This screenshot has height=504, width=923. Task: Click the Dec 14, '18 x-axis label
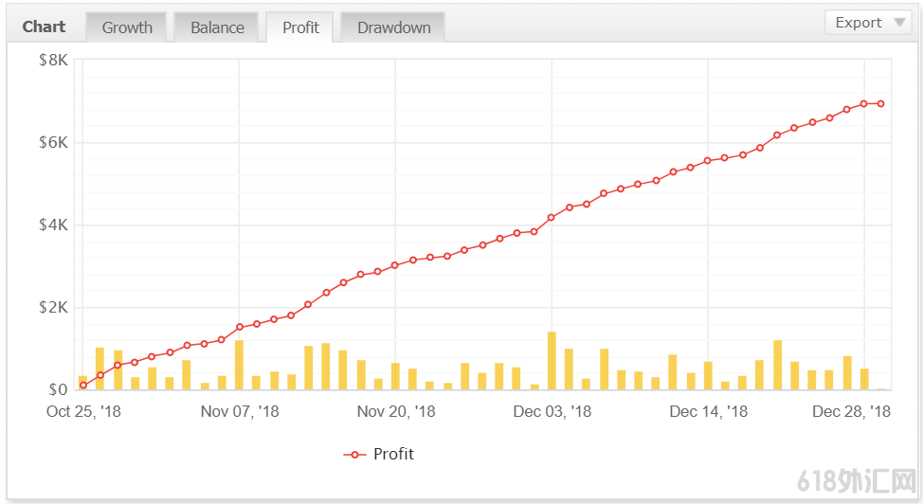click(708, 412)
